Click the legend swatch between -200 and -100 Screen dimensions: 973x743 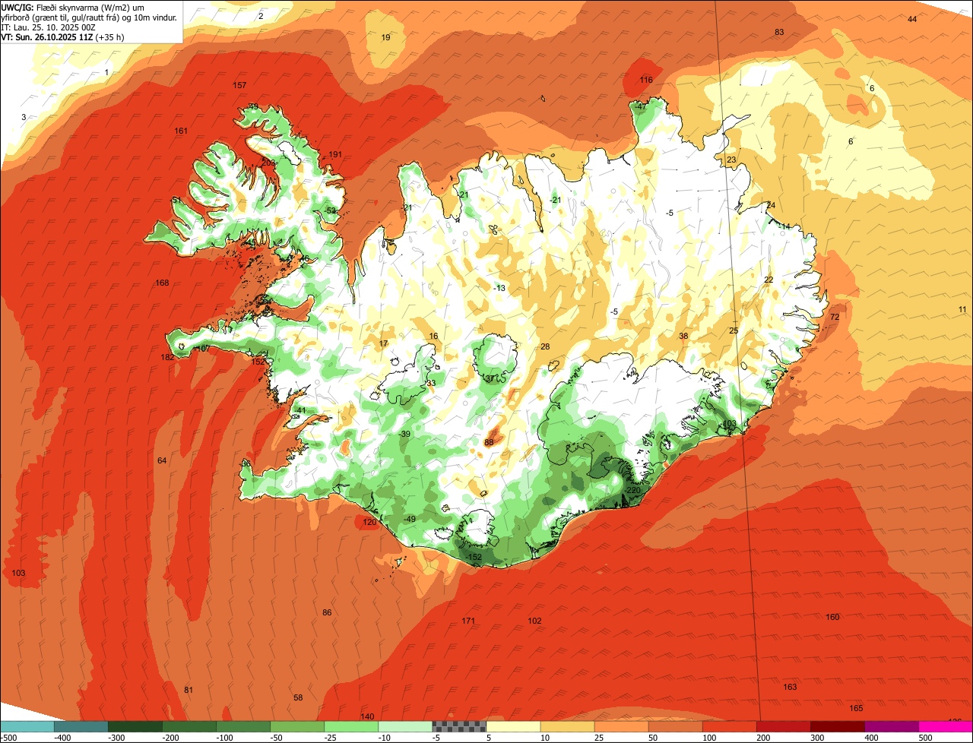(189, 726)
